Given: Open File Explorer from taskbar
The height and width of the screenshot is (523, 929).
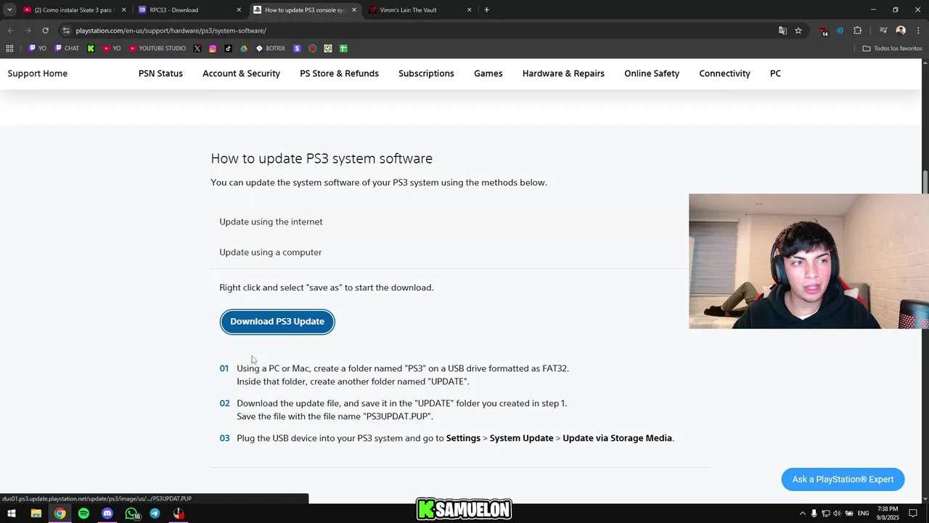Looking at the screenshot, I should click(36, 514).
